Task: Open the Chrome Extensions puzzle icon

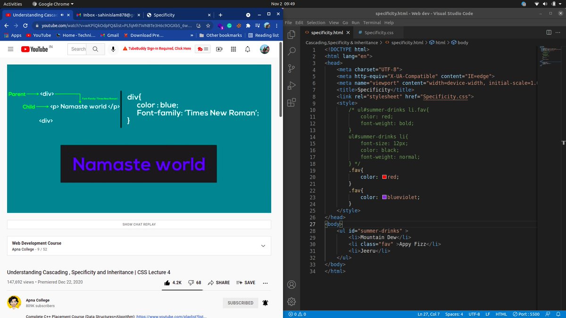Action: click(x=248, y=25)
